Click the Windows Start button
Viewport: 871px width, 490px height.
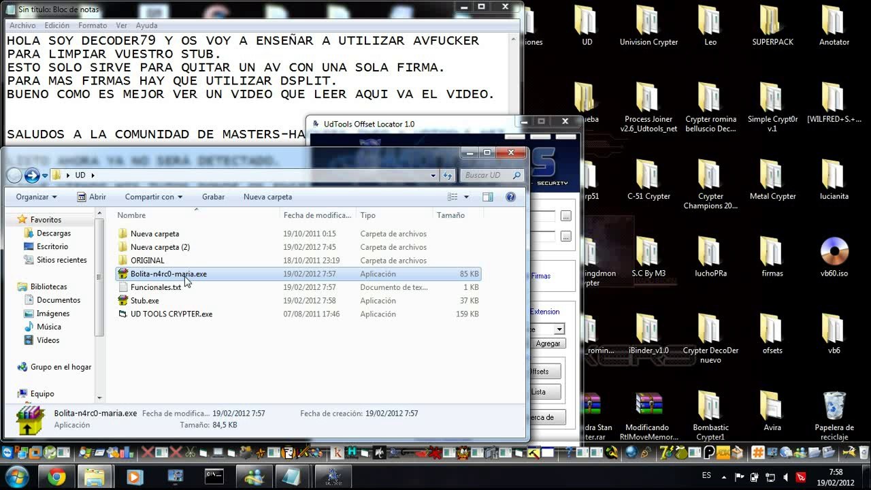click(16, 476)
